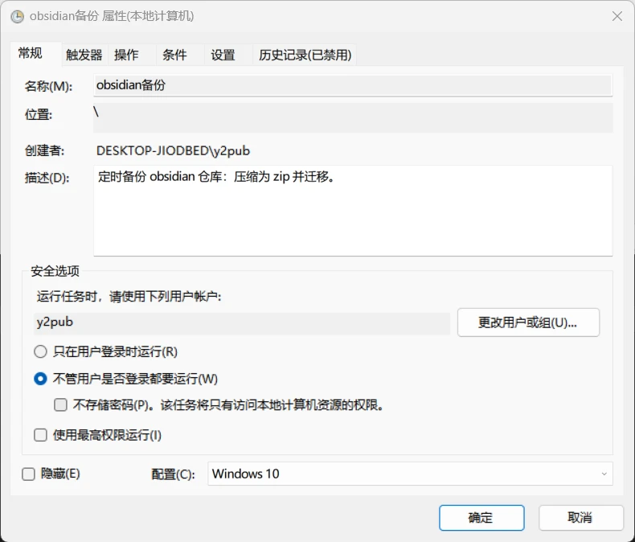Screen dimensions: 635x542
Task: Select the 常规 tab
Action: [x=30, y=53]
